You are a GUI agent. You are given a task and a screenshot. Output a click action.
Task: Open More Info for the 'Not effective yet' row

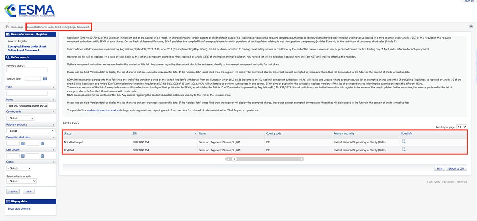pos(404,142)
